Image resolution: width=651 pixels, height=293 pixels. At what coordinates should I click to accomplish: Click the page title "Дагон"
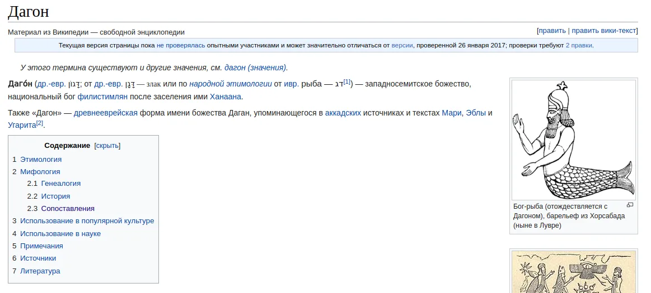point(28,11)
